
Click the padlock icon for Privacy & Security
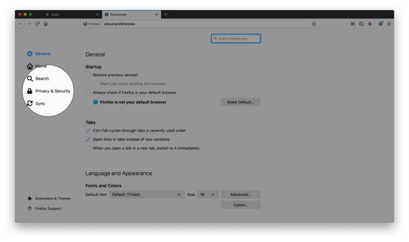(30, 91)
